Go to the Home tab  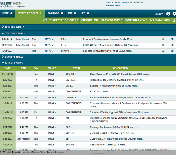click(7, 14)
